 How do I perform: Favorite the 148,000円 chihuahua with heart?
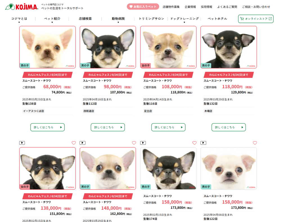pos(134,143)
